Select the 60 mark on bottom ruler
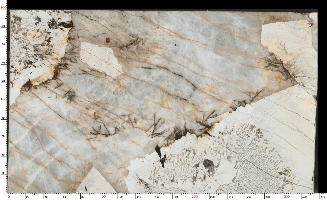Screen dimensions: 327x200 (x=65, y=197)
